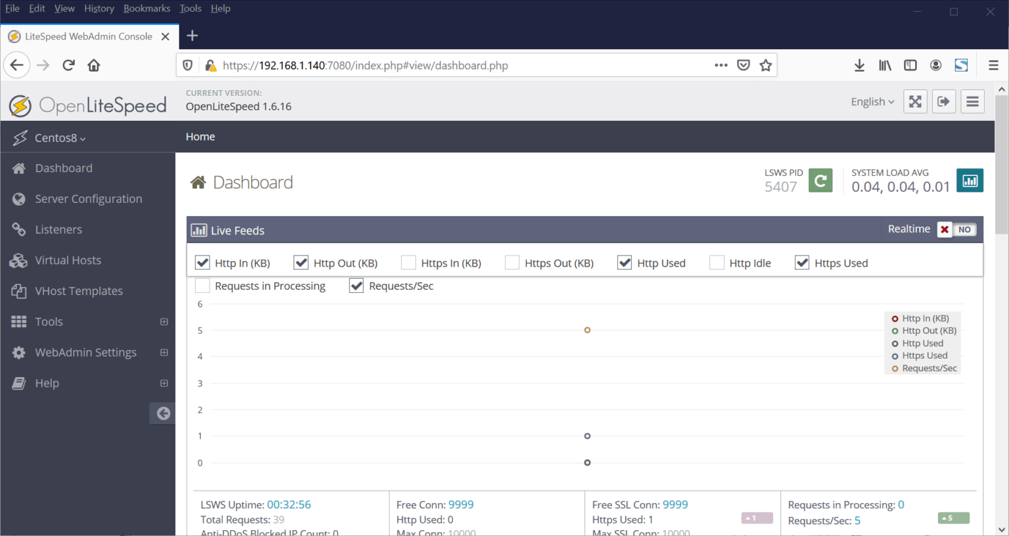Image resolution: width=1009 pixels, height=536 pixels.
Task: Restart LSWS with the green restart icon
Action: tap(820, 181)
